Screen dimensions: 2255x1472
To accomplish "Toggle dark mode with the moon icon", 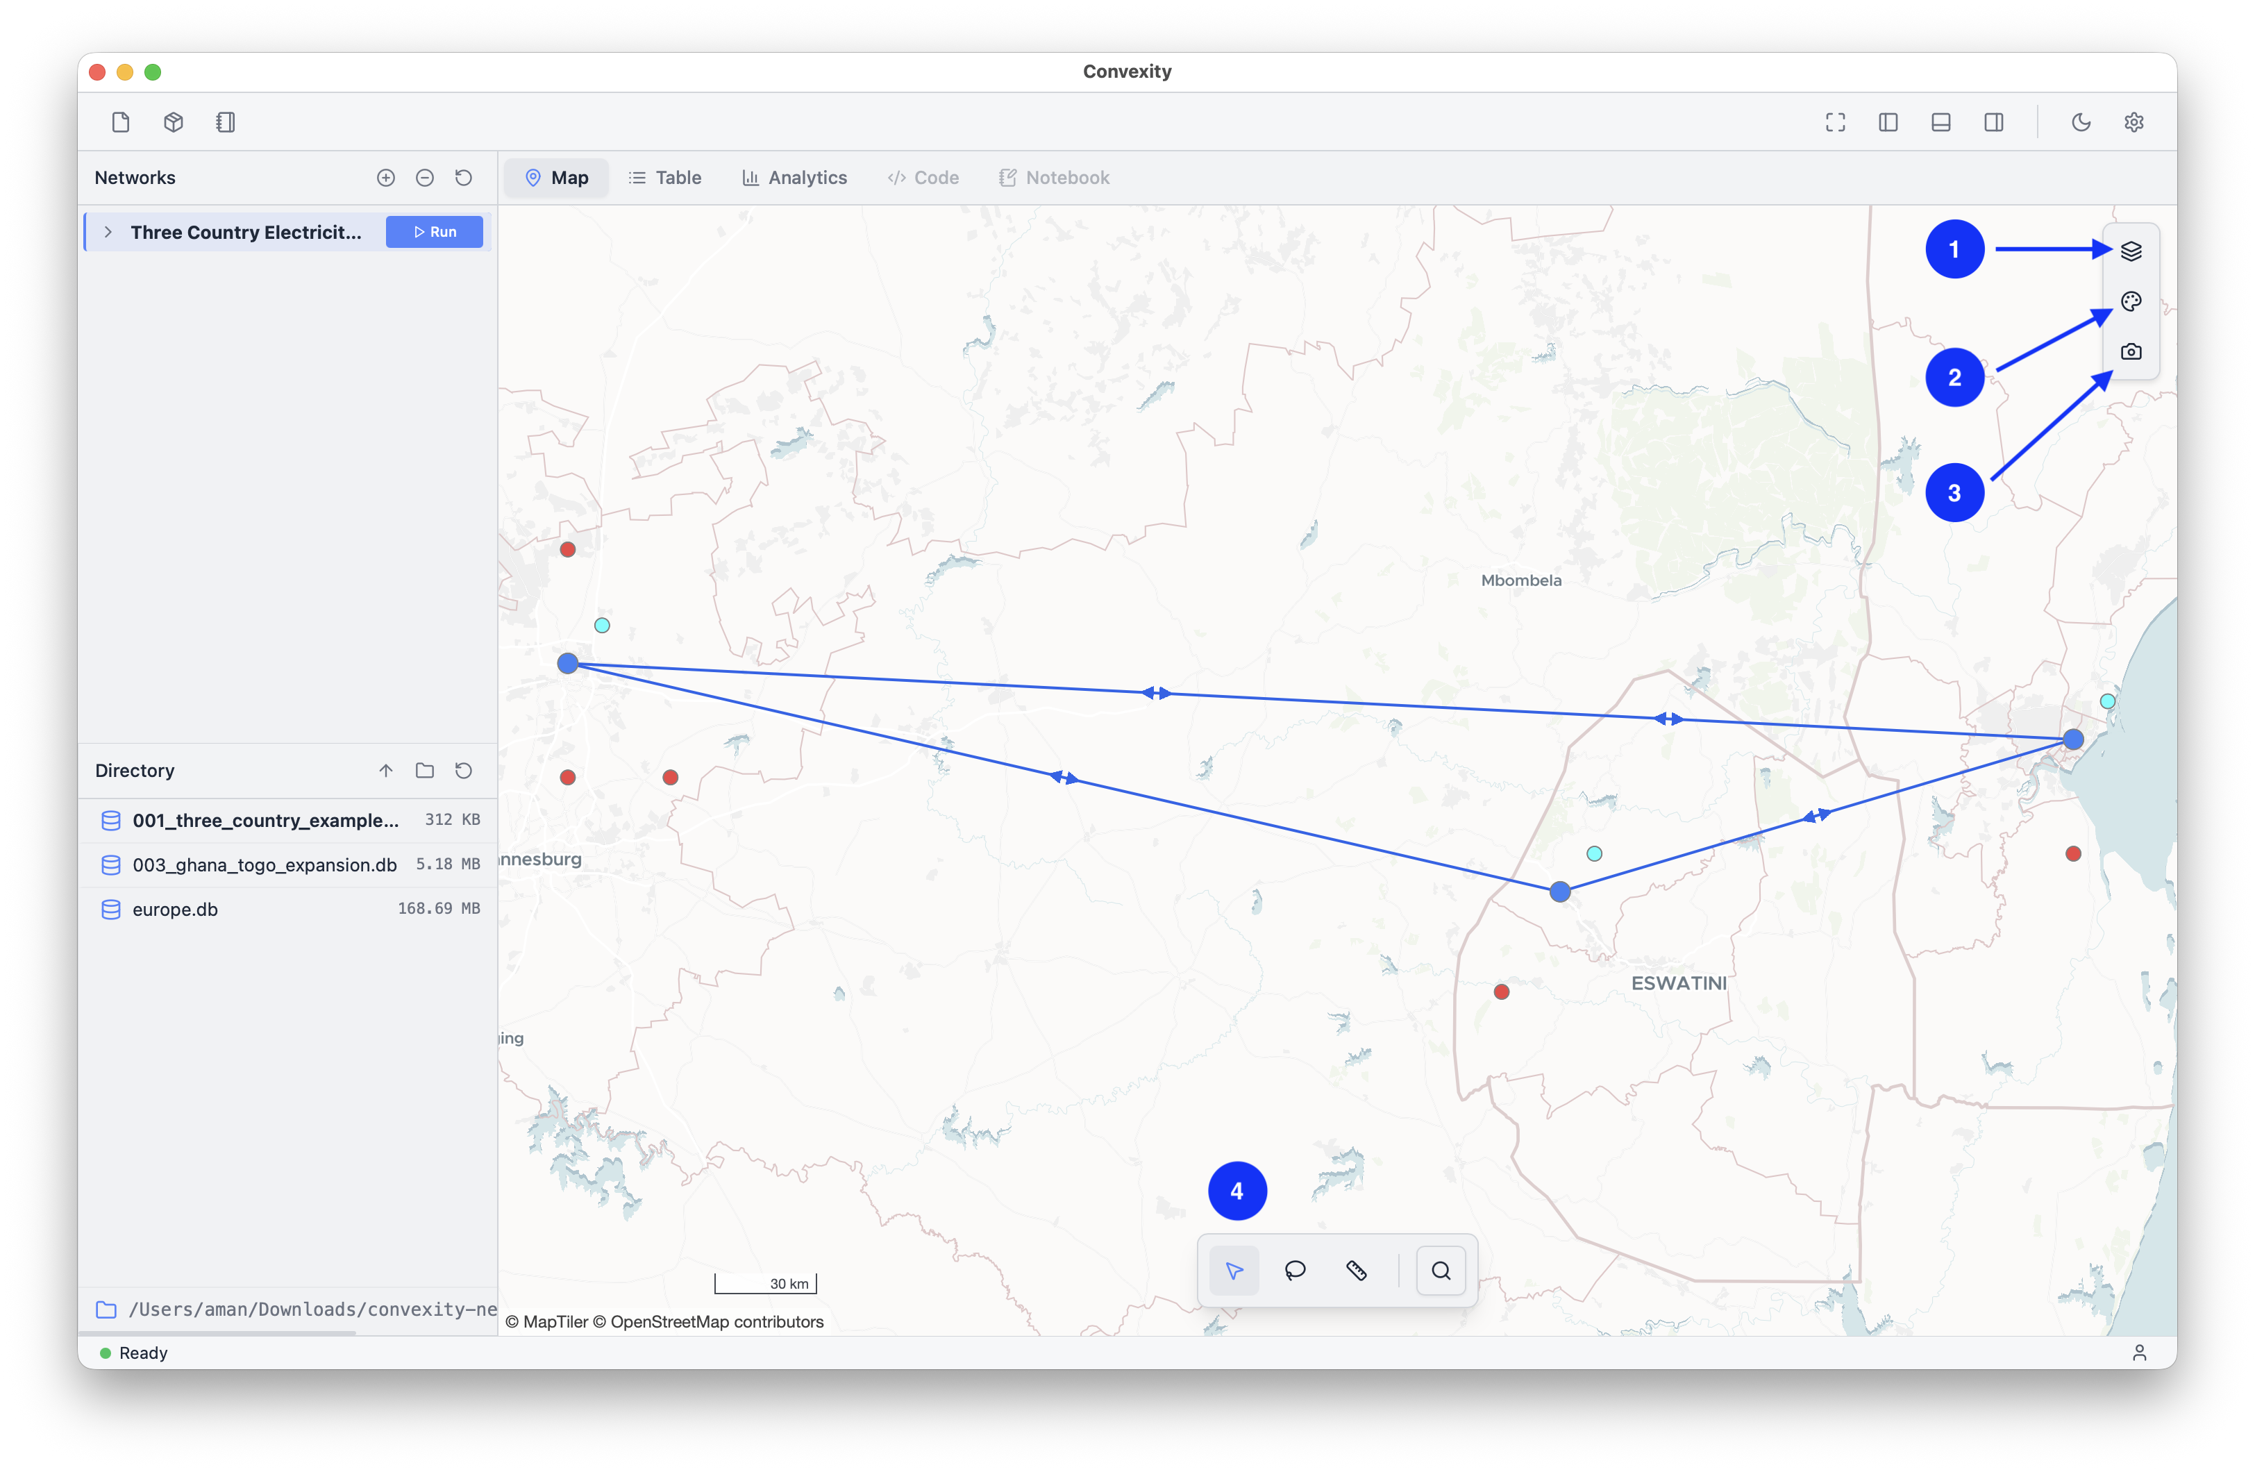I will click(x=2081, y=122).
